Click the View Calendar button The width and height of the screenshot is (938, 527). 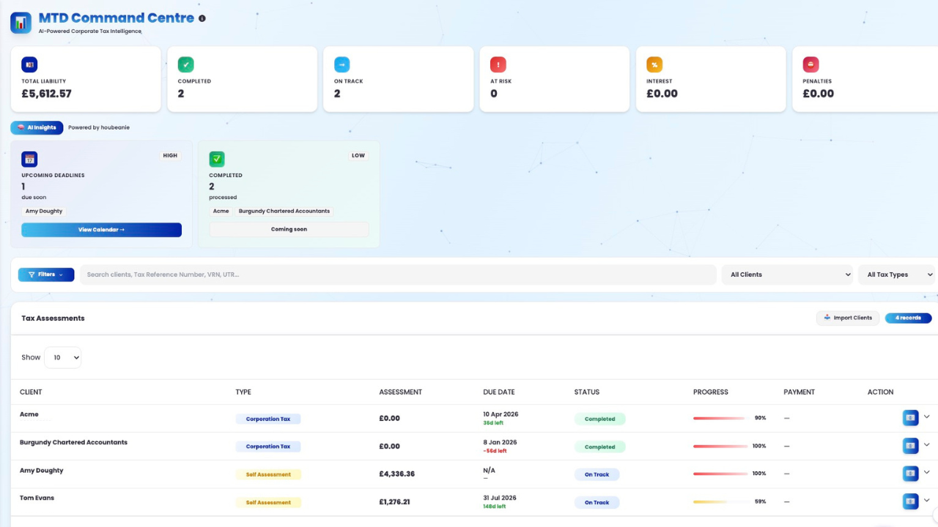tap(101, 230)
